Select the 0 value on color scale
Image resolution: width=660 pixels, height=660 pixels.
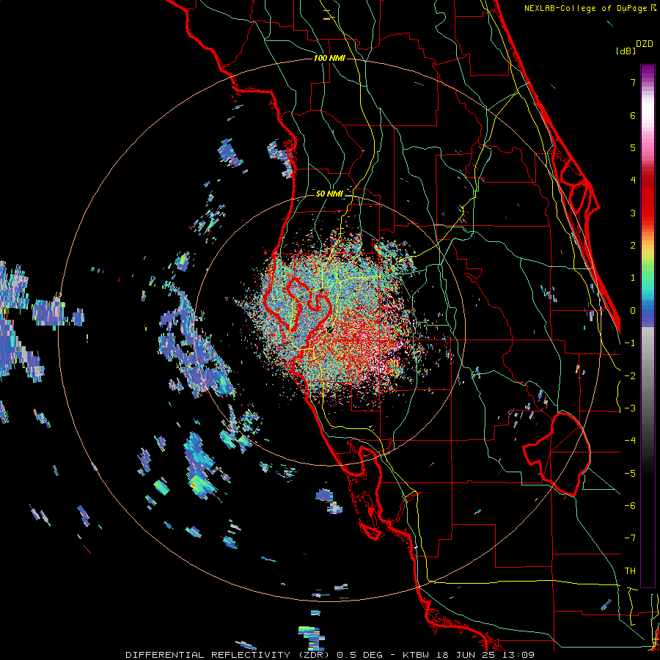click(x=633, y=311)
